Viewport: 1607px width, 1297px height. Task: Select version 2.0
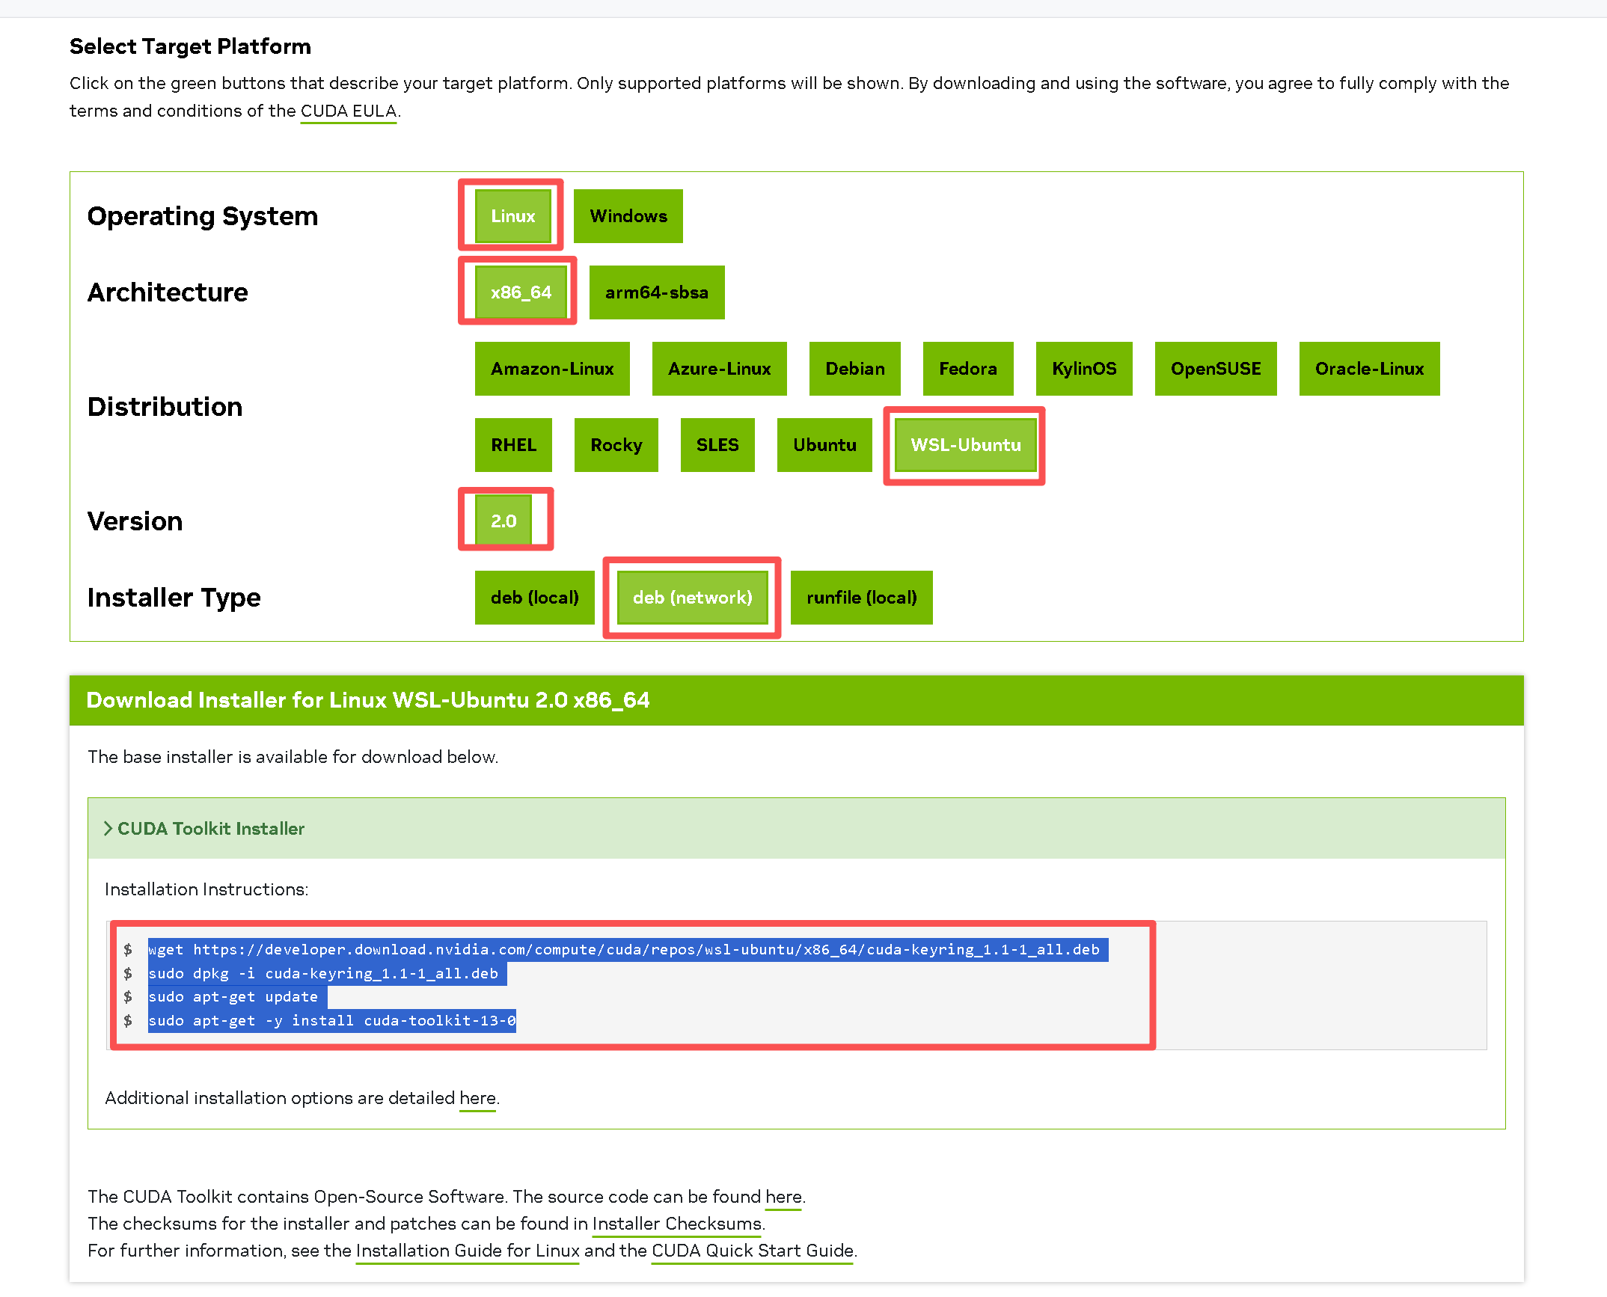coord(503,521)
